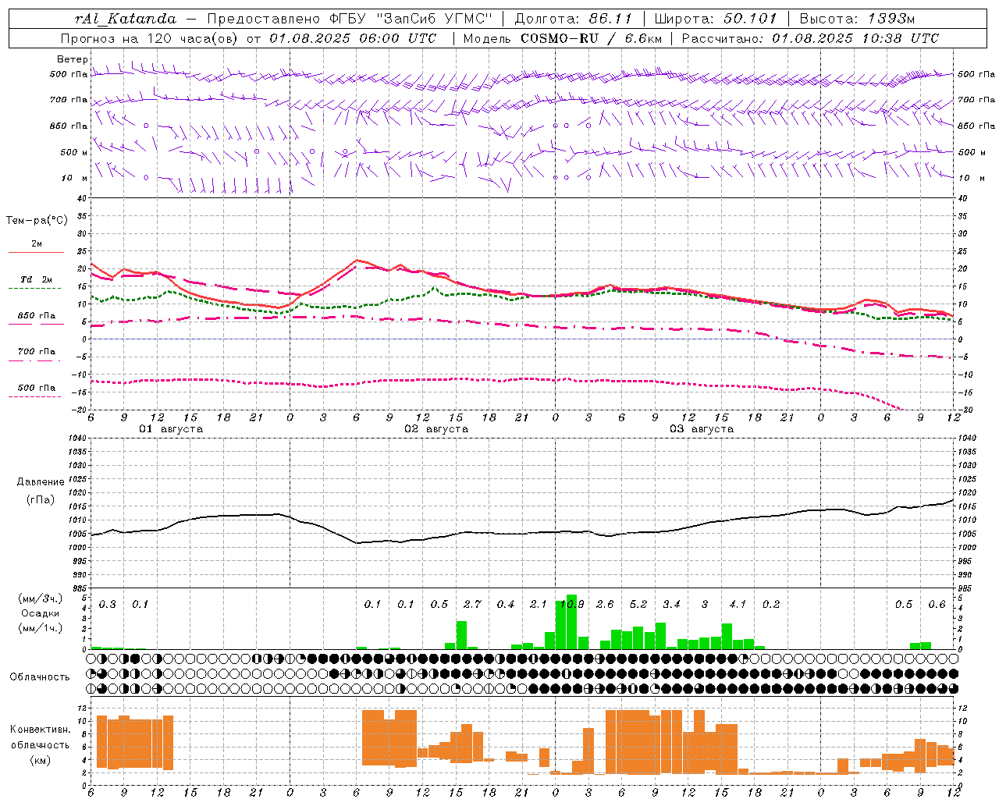Click the precipitation value 2.7
The image size is (999, 799).
tap(472, 604)
